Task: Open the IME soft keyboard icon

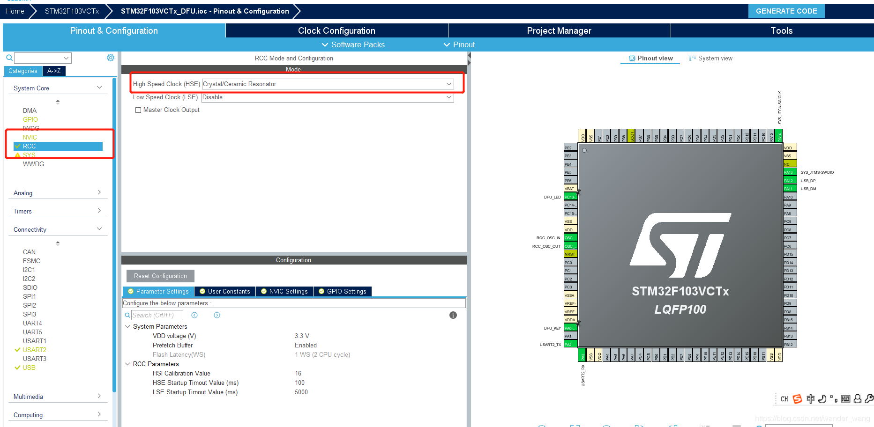Action: 845,399
